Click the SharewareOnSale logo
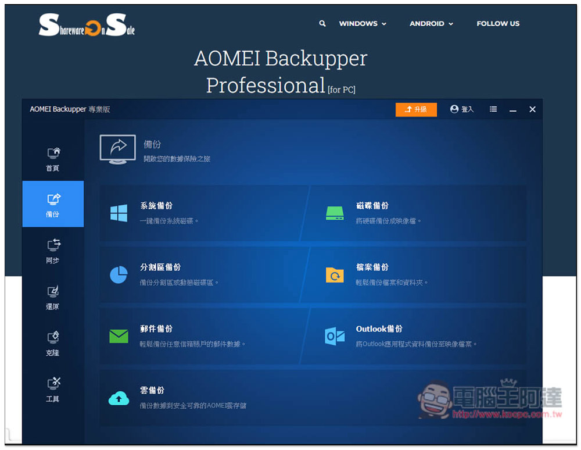The height and width of the screenshot is (450, 581). coord(87,24)
